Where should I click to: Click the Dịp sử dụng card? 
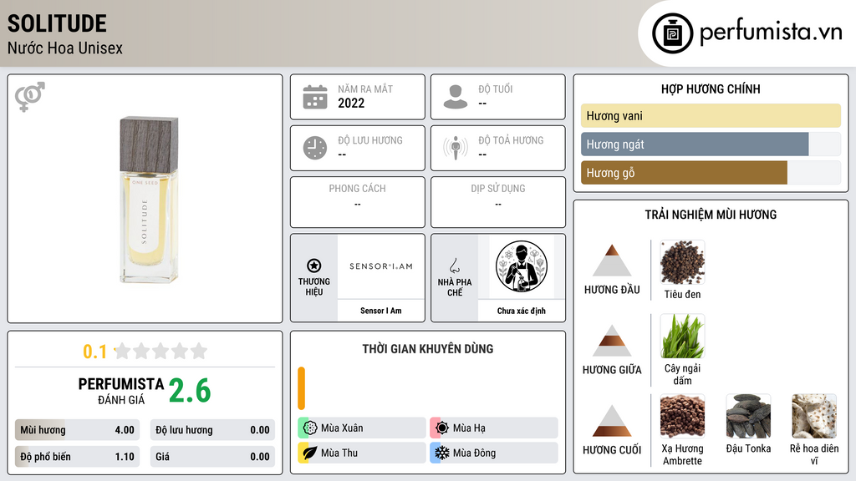click(498, 202)
